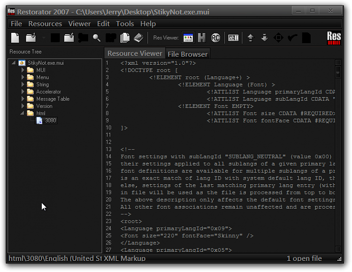Image resolution: width=352 pixels, height=272 pixels.
Task: Open the Edit menu
Action: 103,23
